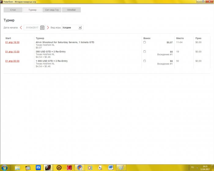
Task: Open ticket icon for 1 000 USD GTD tournament
Action: 145,61
